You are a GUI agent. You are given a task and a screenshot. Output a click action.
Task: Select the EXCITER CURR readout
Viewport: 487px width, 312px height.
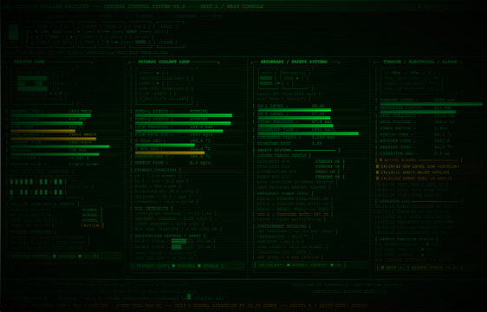(416, 140)
